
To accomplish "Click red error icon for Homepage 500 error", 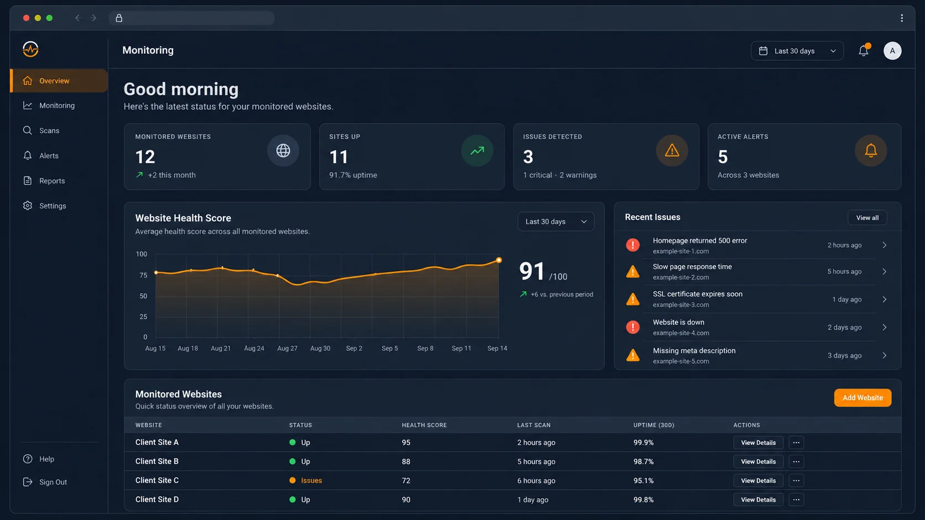I will 632,245.
